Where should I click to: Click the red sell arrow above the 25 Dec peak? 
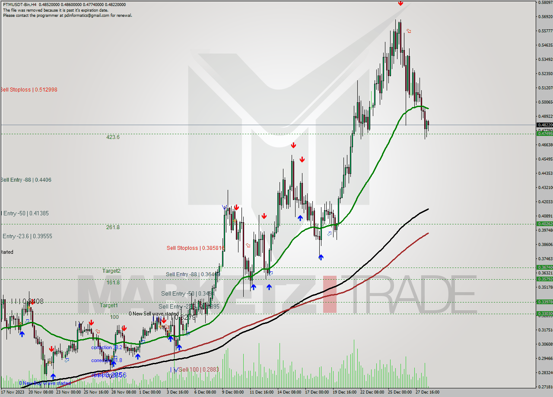pos(400,3)
